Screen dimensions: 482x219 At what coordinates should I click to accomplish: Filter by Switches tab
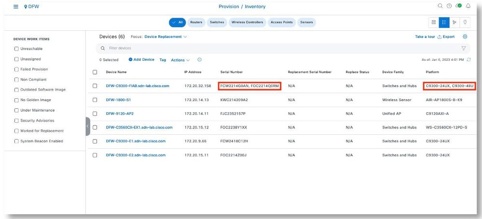217,23
